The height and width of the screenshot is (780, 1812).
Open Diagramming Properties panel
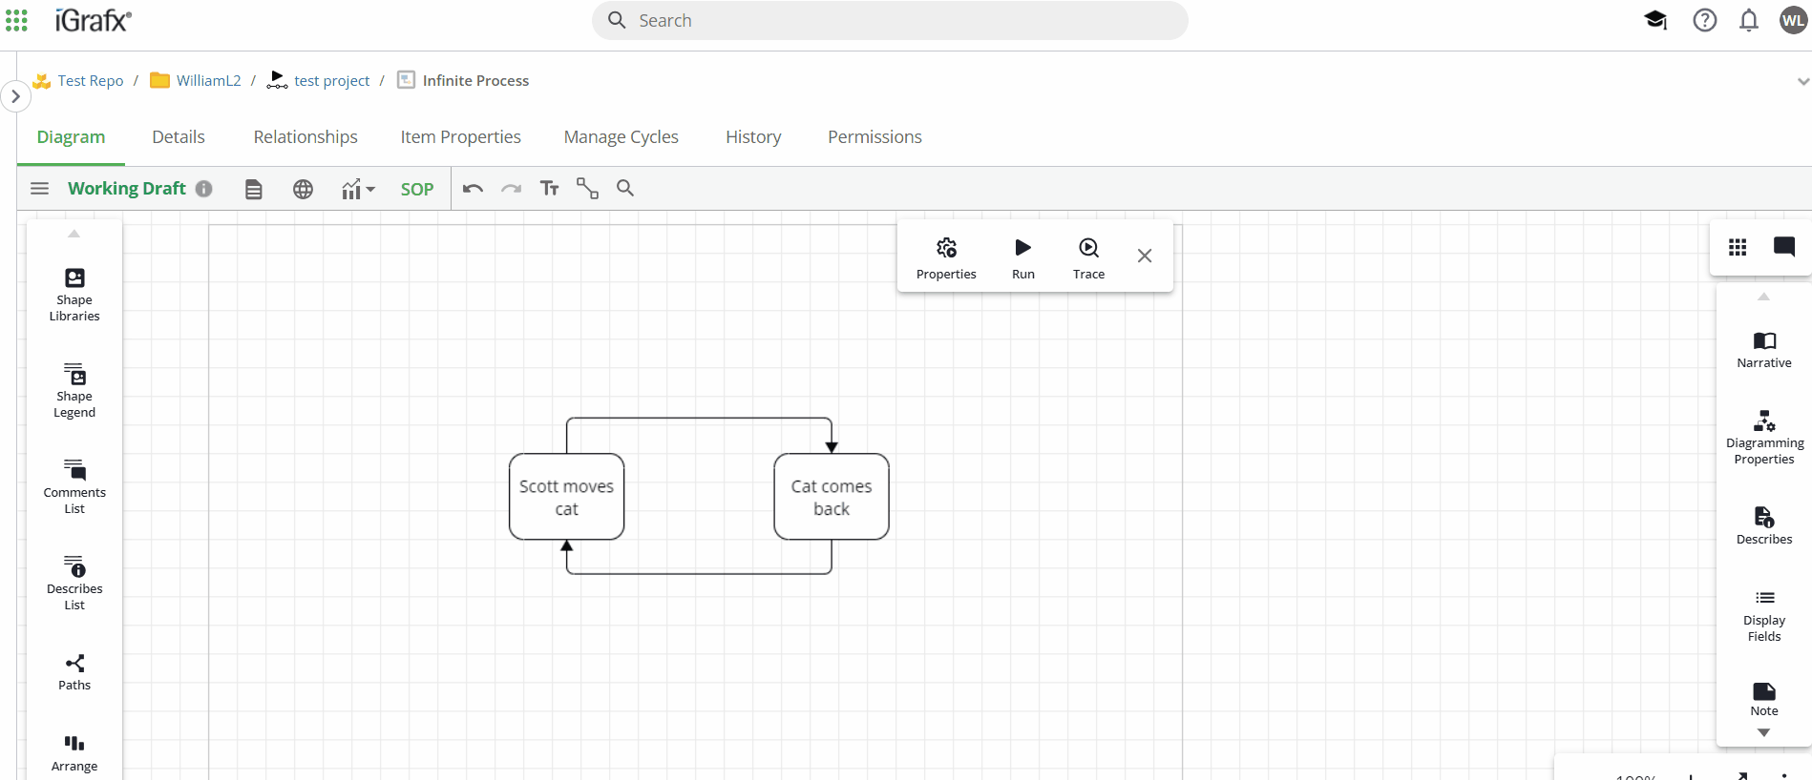[1763, 437]
